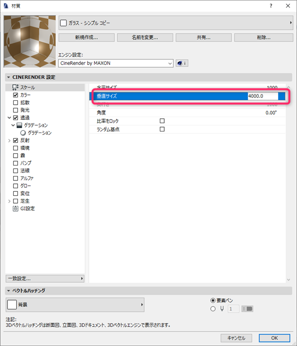Click the 共有 button
This screenshot has width=297, height=346.
[x=204, y=38]
